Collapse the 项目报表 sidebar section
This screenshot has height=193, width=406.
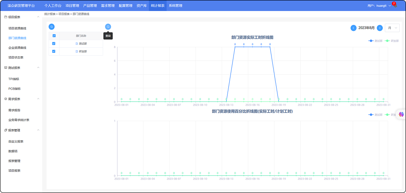coord(38,17)
